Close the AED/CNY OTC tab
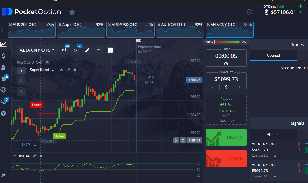 click(x=208, y=25)
